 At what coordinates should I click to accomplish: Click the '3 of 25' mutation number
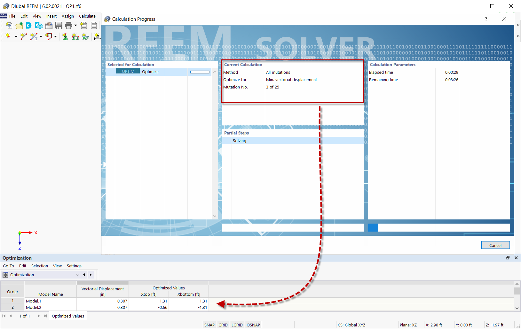272,87
